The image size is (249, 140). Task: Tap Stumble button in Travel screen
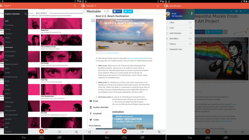pos(42,131)
